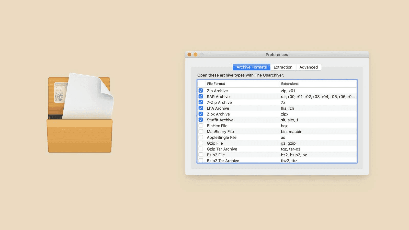Enable the BinHex File format
This screenshot has height=230, width=409.
[201, 126]
